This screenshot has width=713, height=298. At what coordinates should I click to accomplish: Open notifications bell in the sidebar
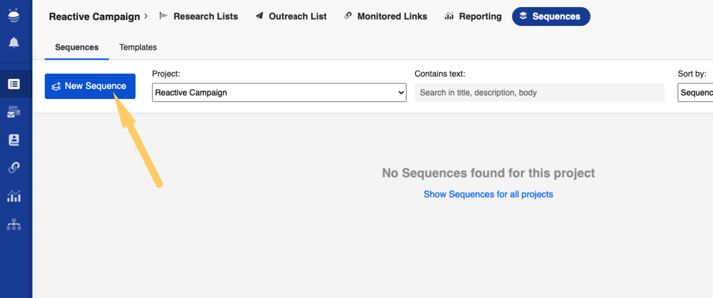14,43
